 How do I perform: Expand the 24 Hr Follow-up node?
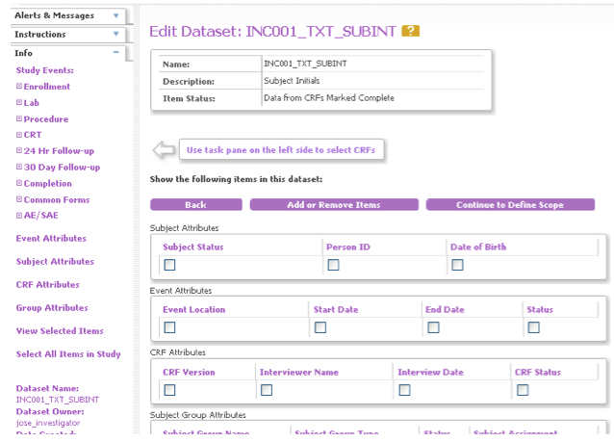[19, 150]
